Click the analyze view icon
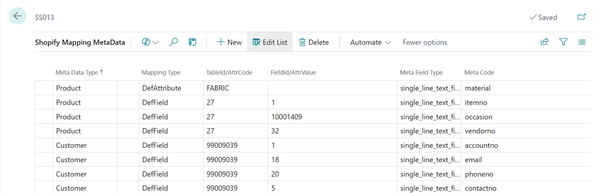Screen dimensions: 593x193 tap(193, 42)
